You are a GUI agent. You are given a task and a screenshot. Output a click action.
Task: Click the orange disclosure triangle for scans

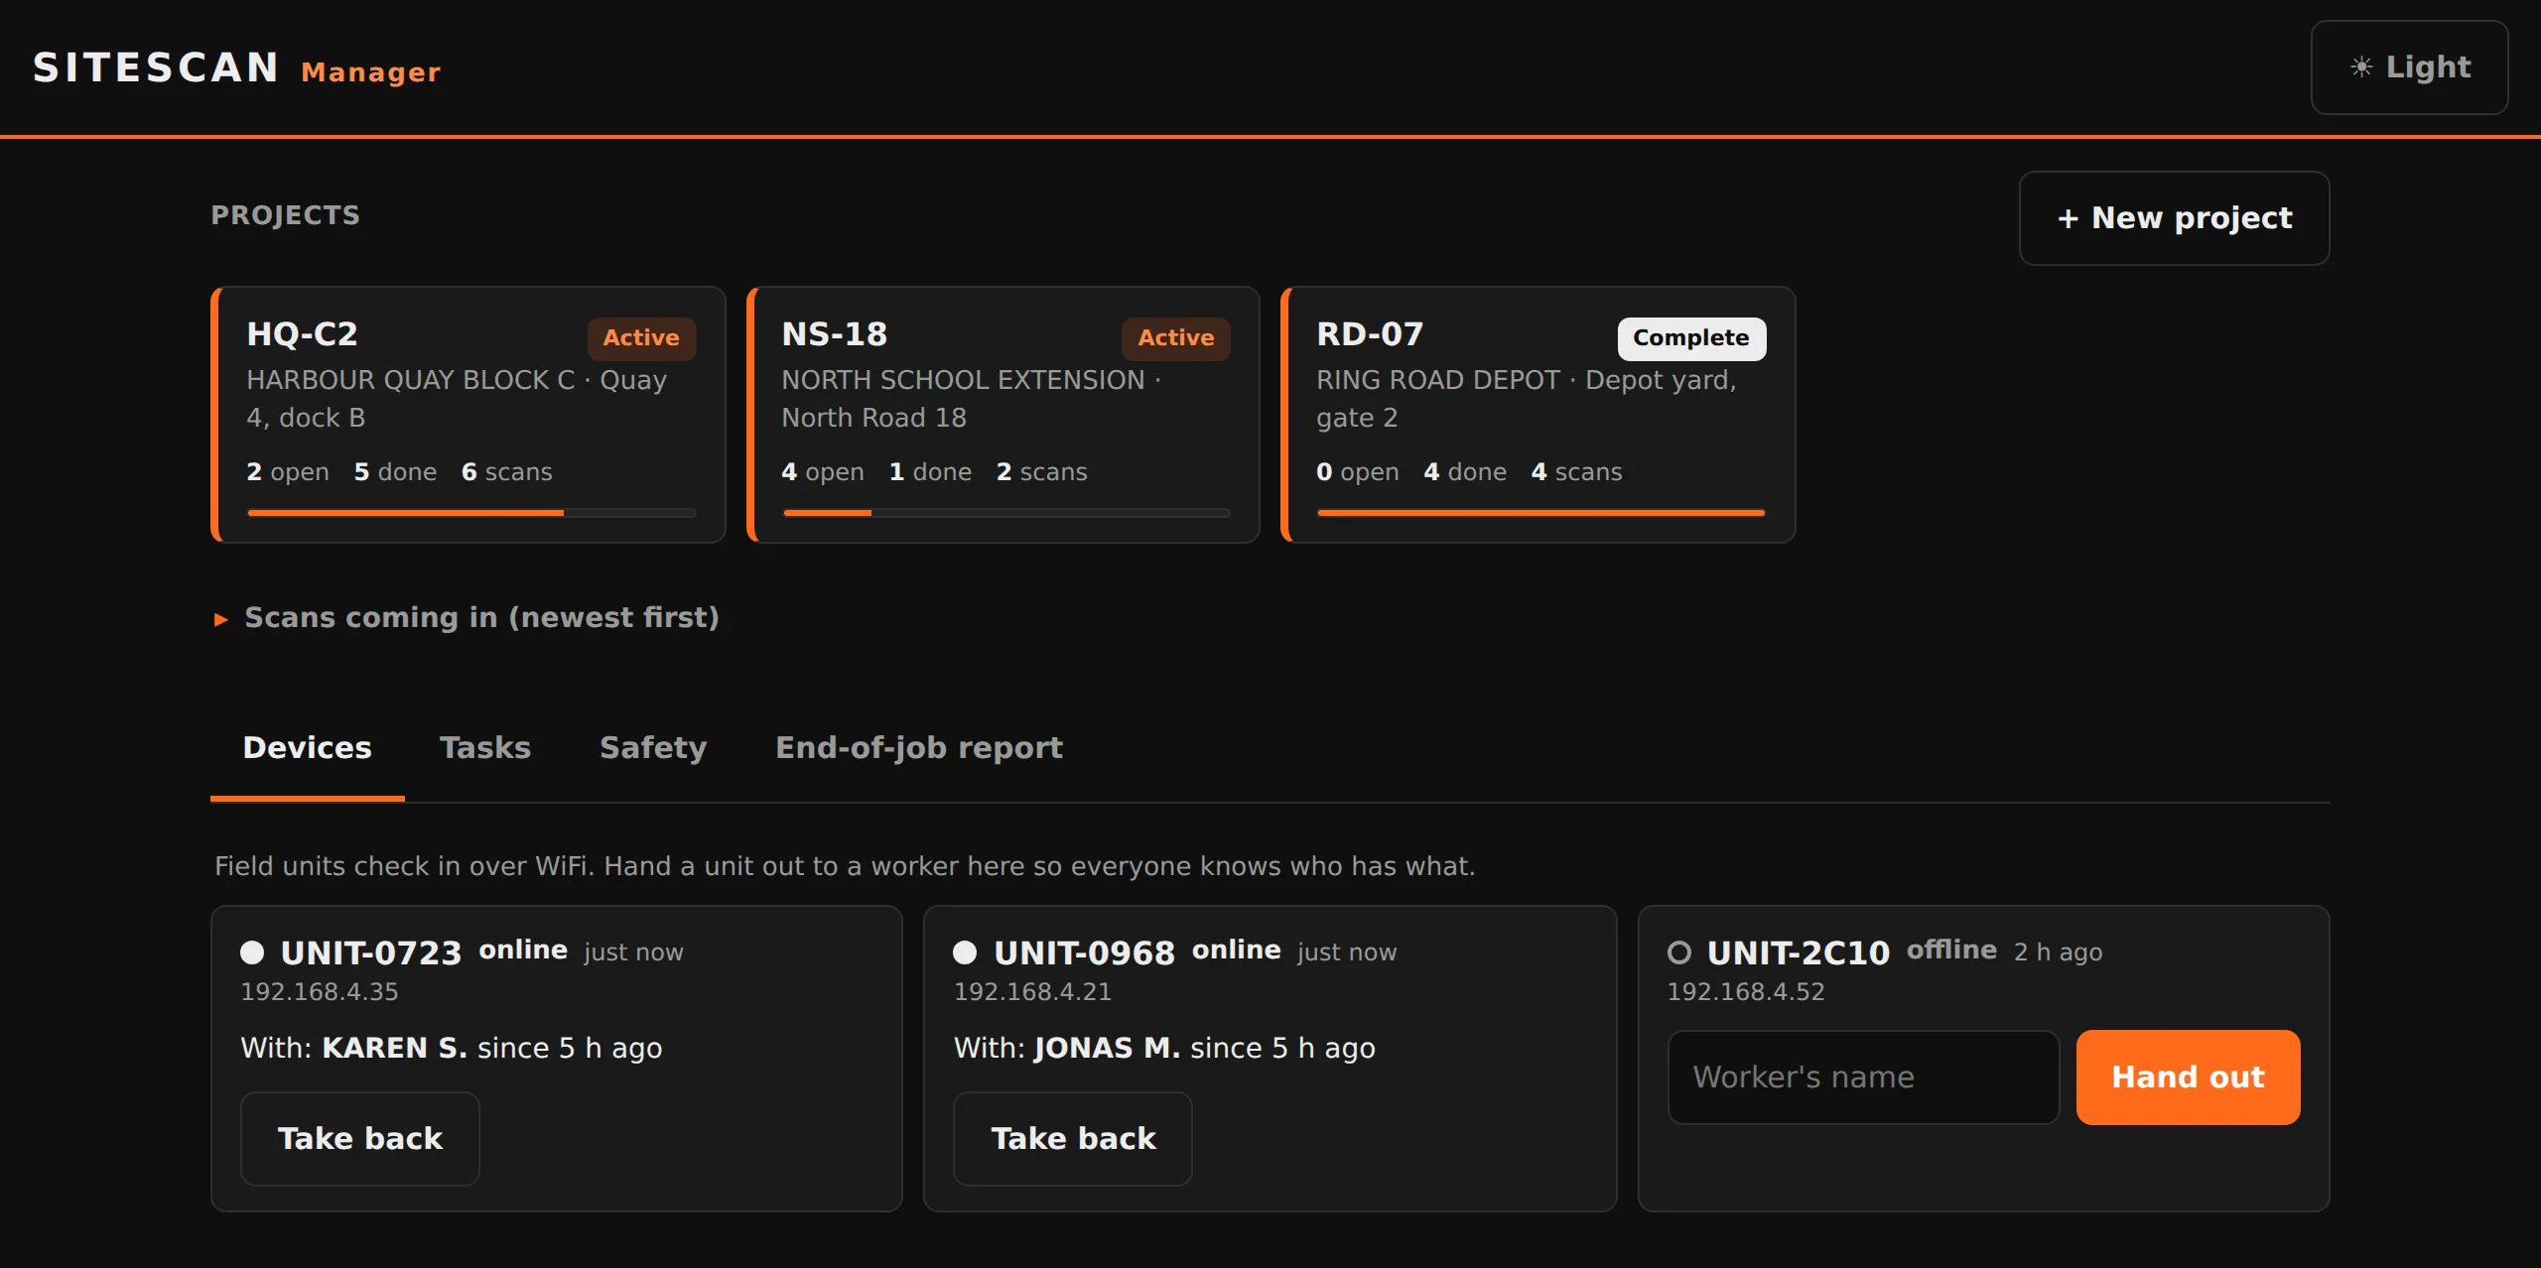click(221, 620)
